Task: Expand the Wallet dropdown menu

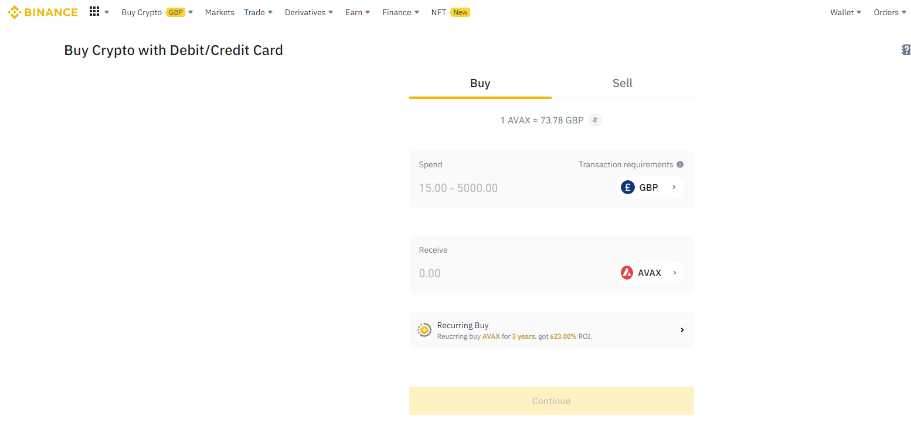Action: tap(845, 12)
